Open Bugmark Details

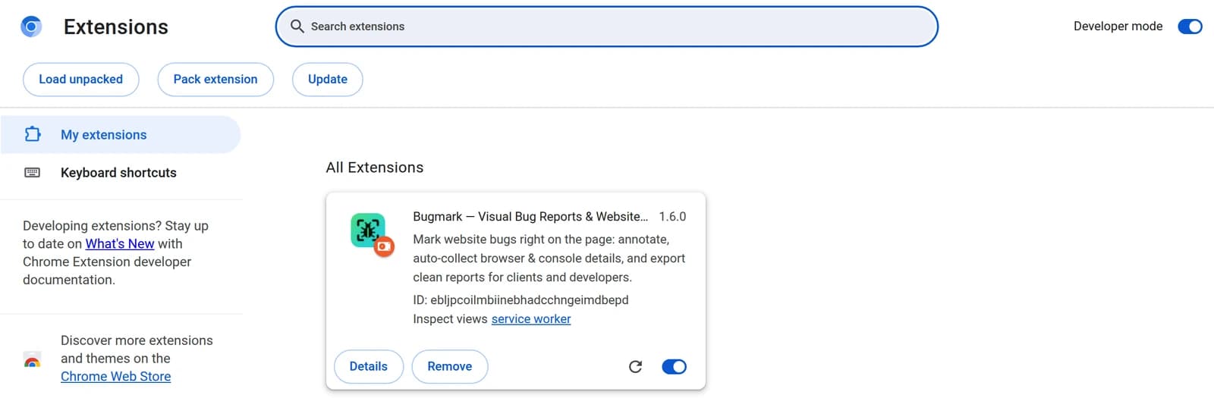pos(369,367)
